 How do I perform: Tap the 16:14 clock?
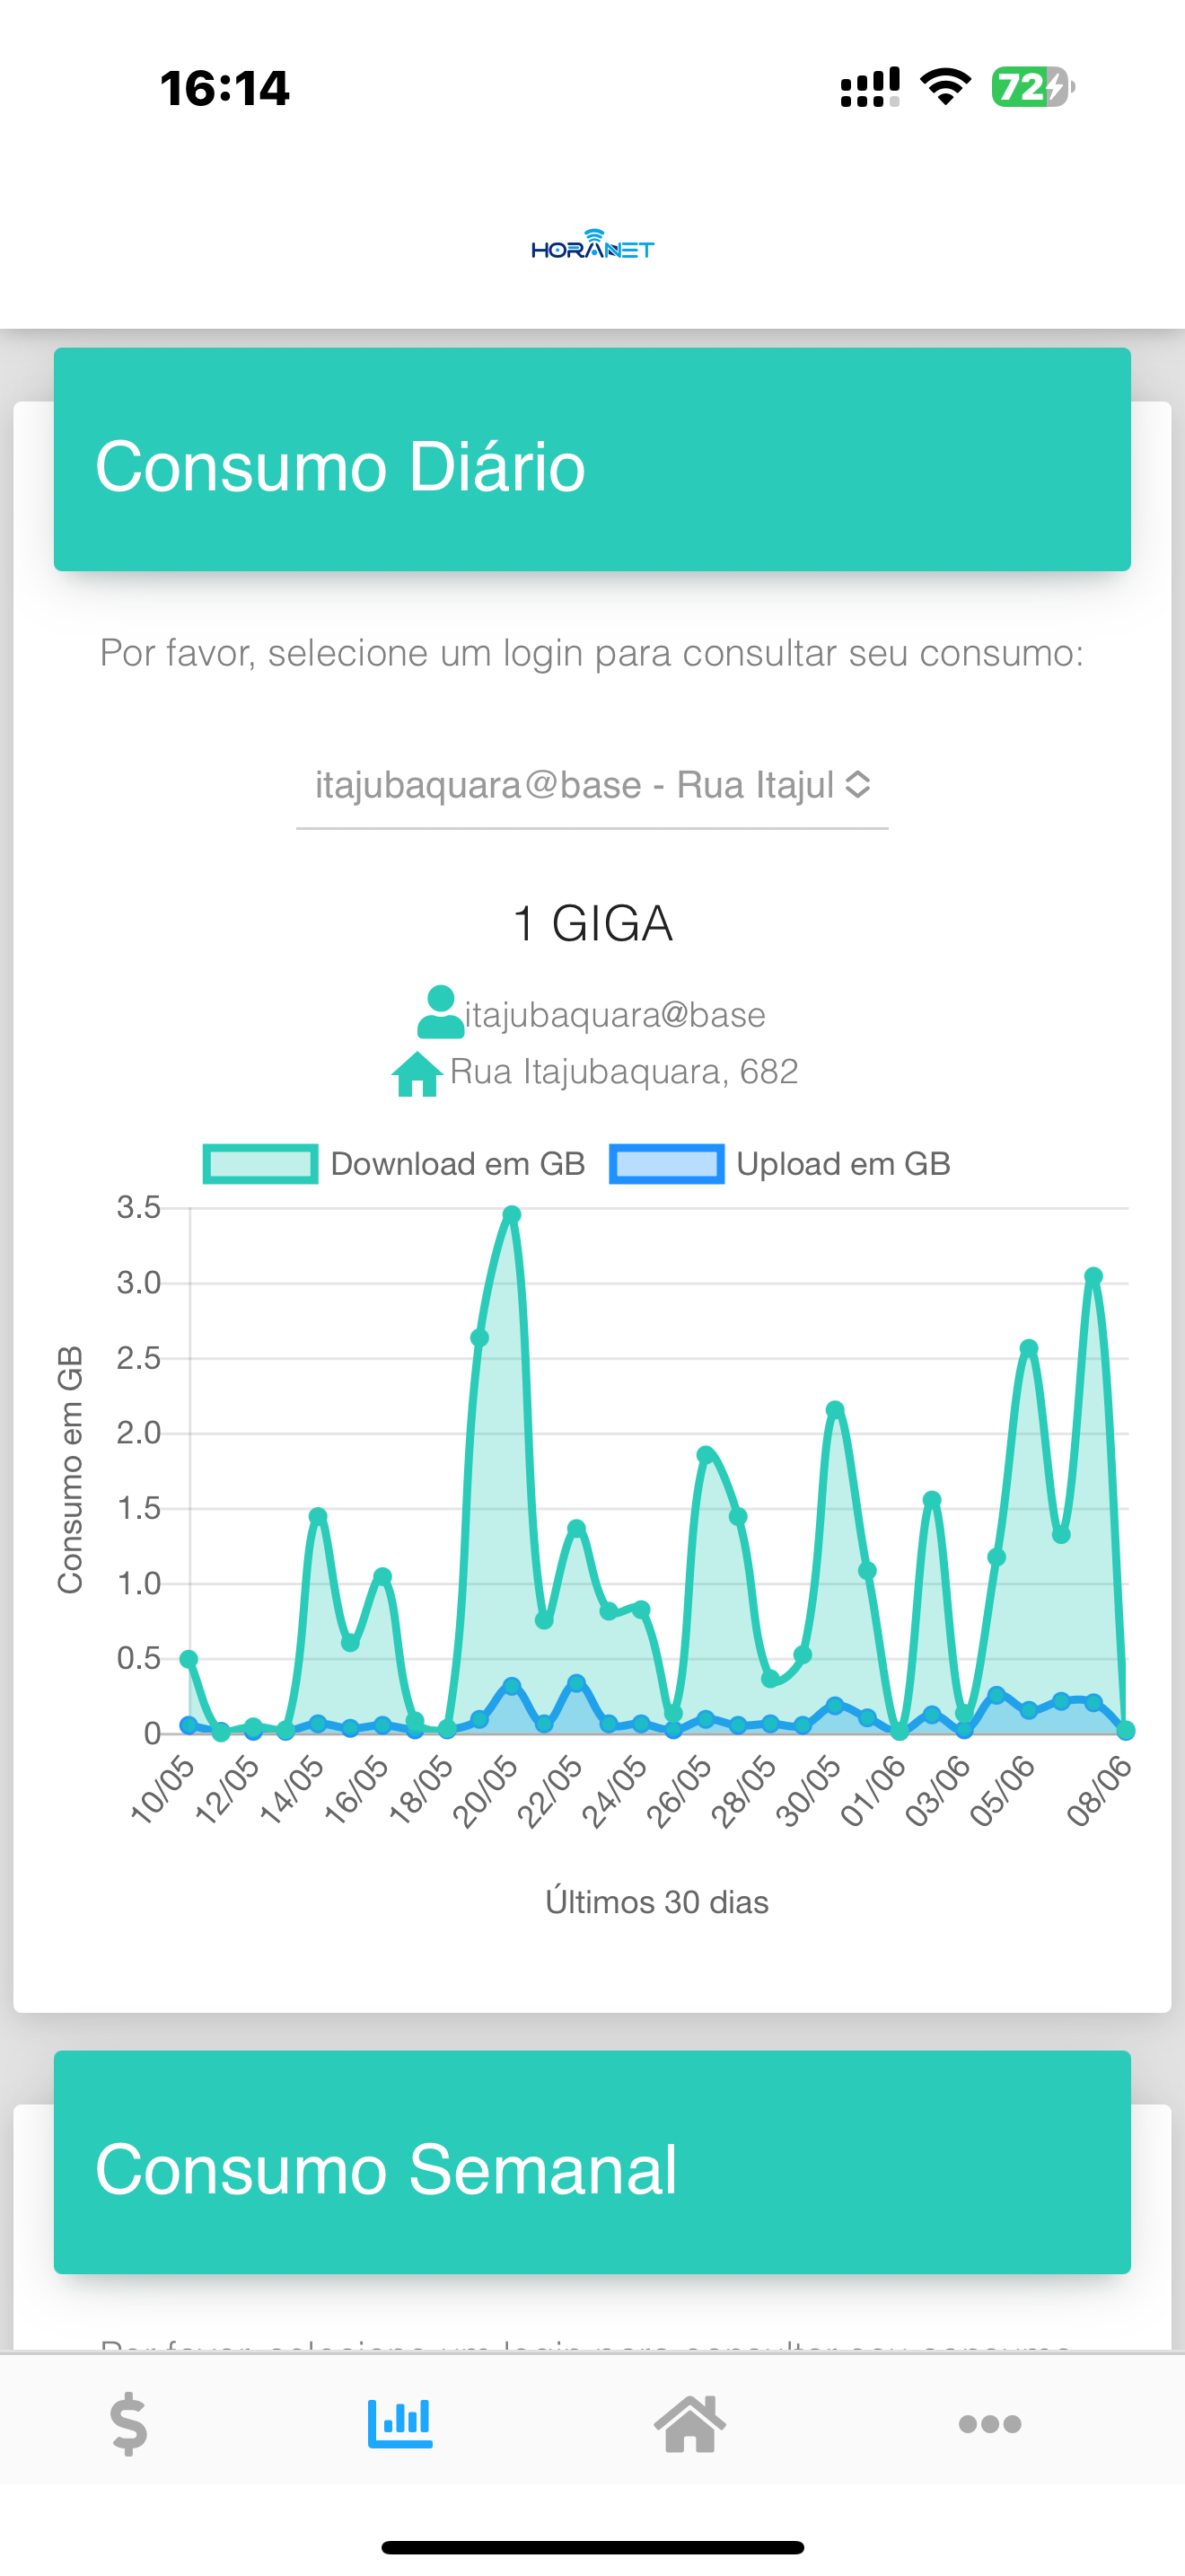click(224, 88)
